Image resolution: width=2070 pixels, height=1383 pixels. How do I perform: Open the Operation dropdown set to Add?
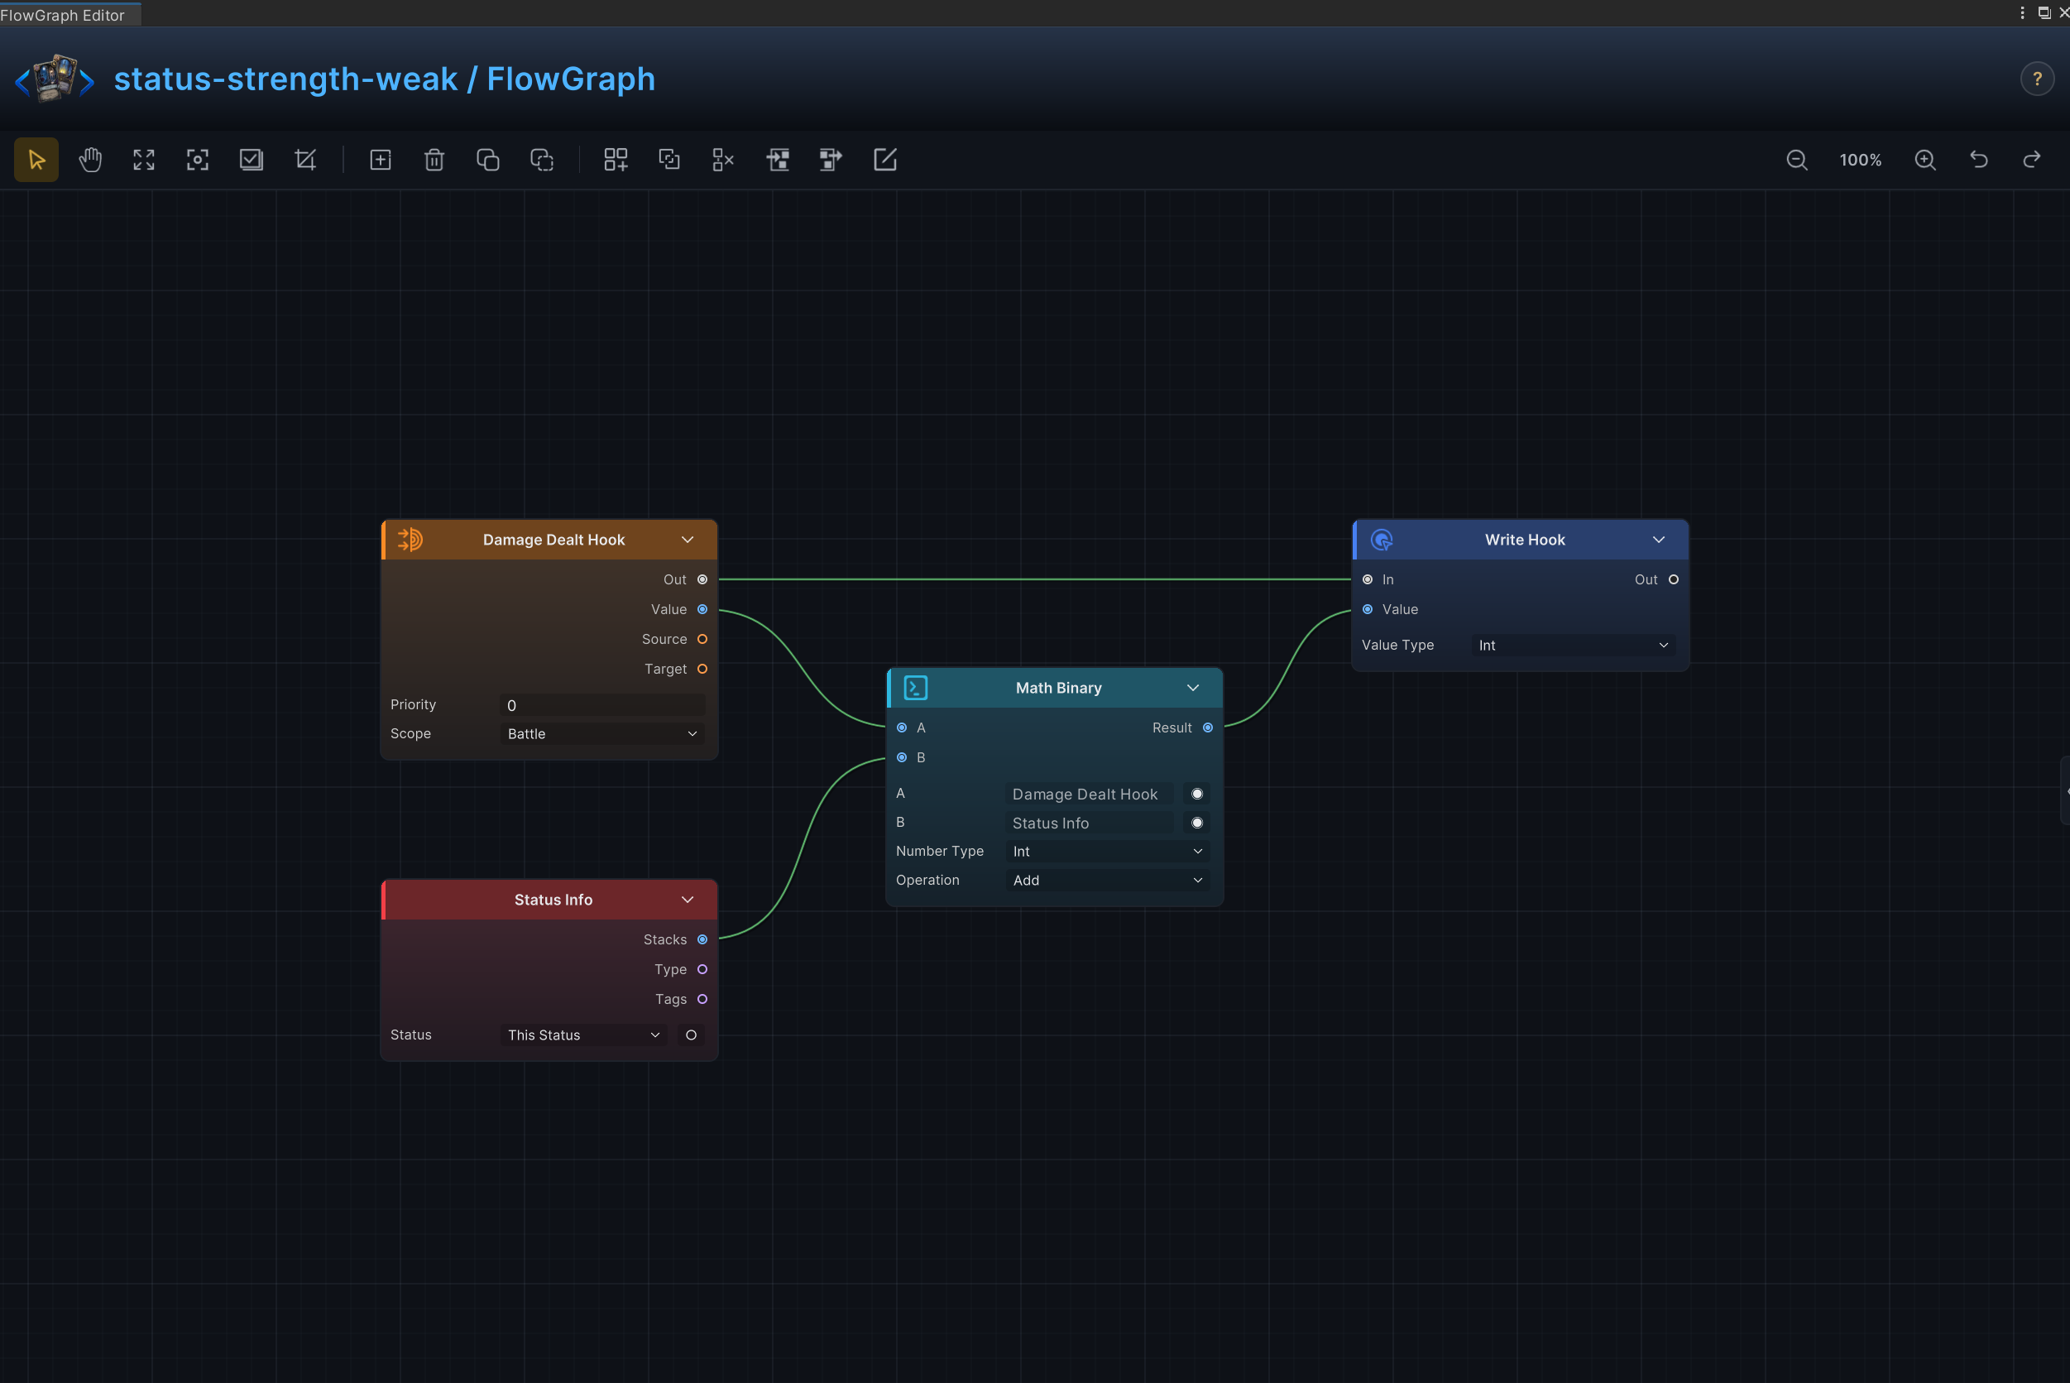click(1107, 881)
